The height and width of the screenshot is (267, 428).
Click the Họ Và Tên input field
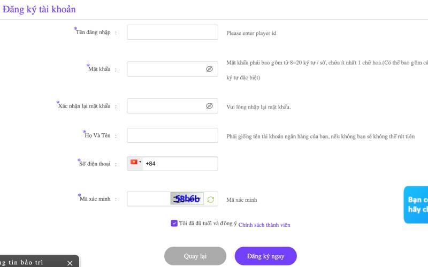pos(172,135)
